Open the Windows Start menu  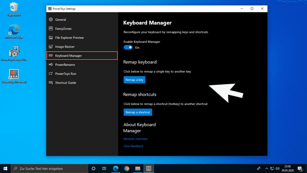click(5, 168)
